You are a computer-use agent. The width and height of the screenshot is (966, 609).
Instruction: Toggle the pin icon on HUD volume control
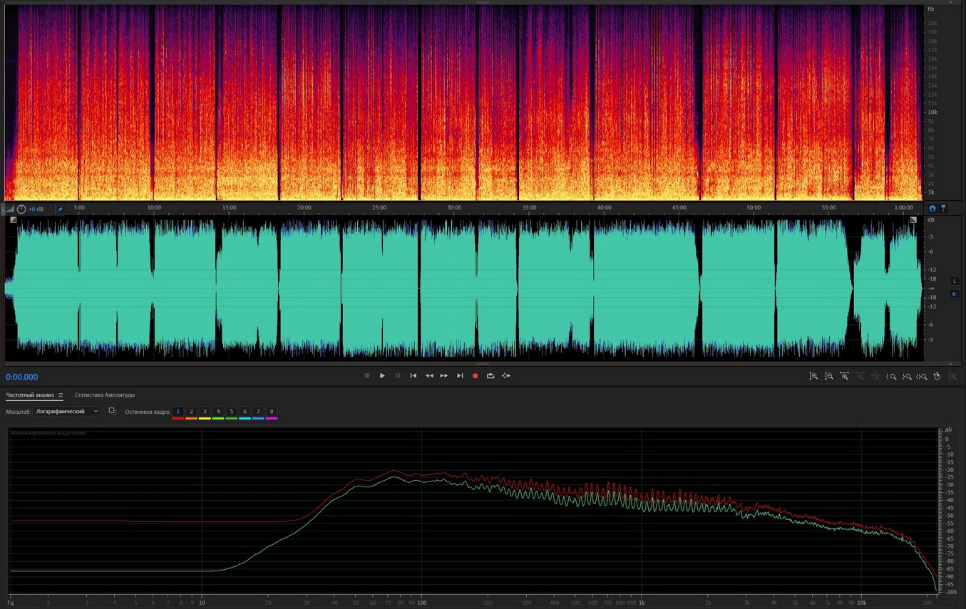click(x=60, y=209)
